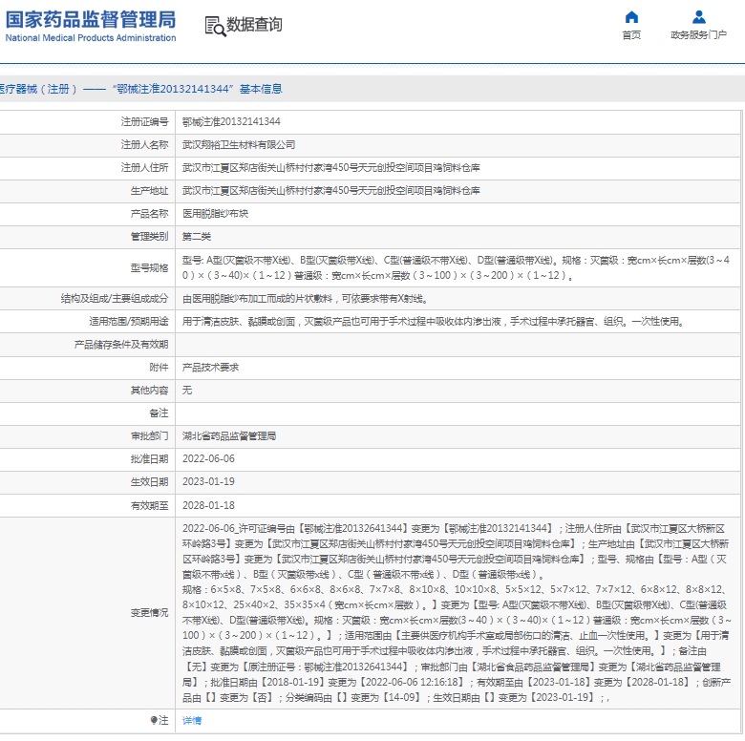The width and height of the screenshot is (745, 741).
Task: Click National Medical Products Administration text
Action: (91, 38)
